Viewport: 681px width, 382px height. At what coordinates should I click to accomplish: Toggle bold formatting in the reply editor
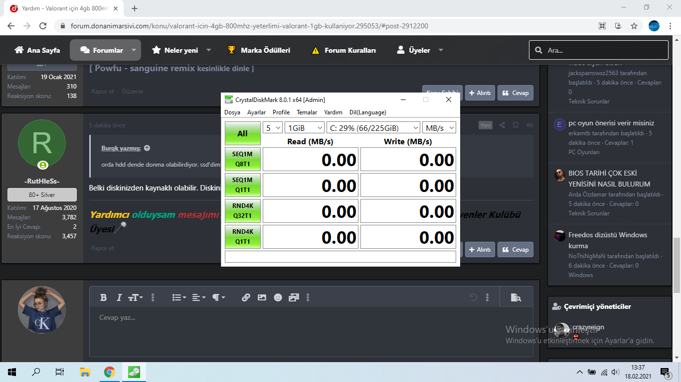point(104,297)
